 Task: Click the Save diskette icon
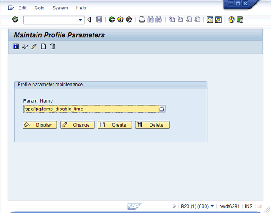coord(99,19)
